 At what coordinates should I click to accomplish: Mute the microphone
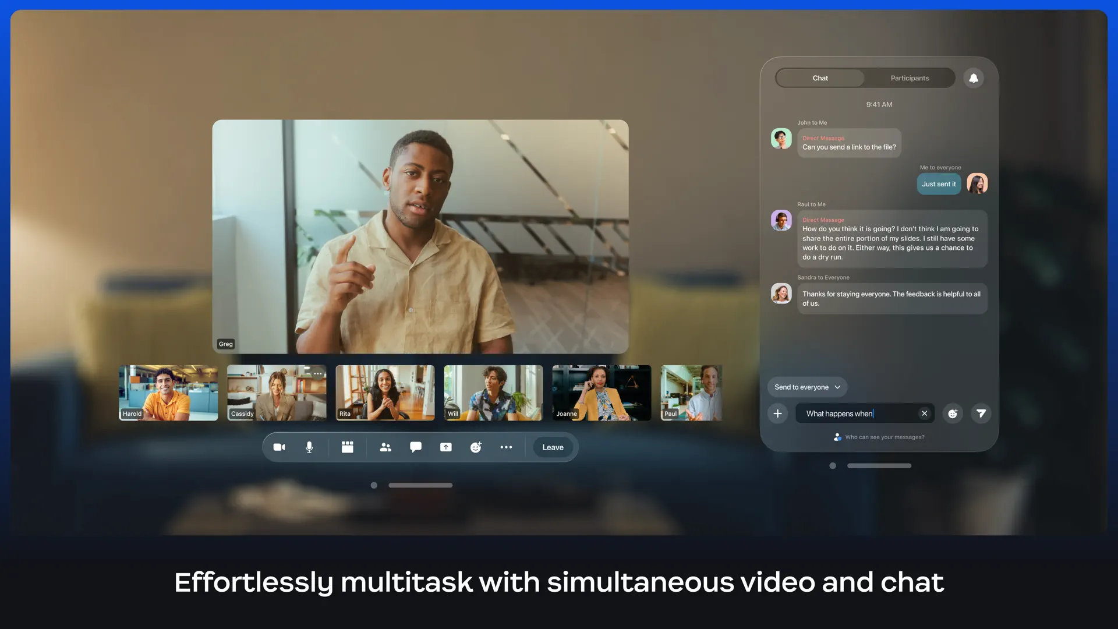point(309,447)
